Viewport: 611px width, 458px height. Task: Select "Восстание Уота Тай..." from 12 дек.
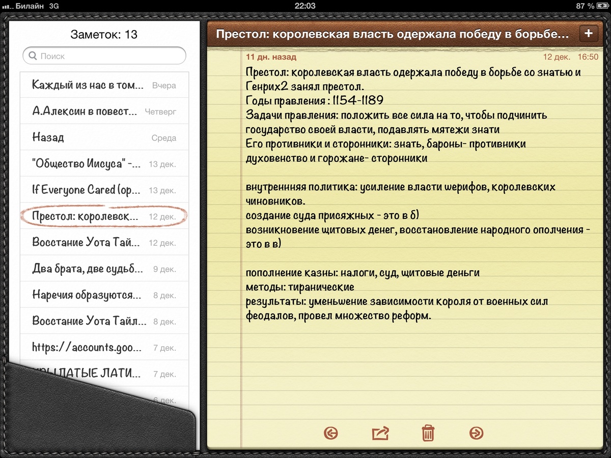coord(104,243)
